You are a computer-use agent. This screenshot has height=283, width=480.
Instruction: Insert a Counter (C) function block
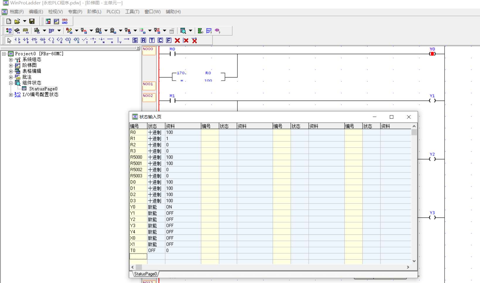[x=160, y=40]
